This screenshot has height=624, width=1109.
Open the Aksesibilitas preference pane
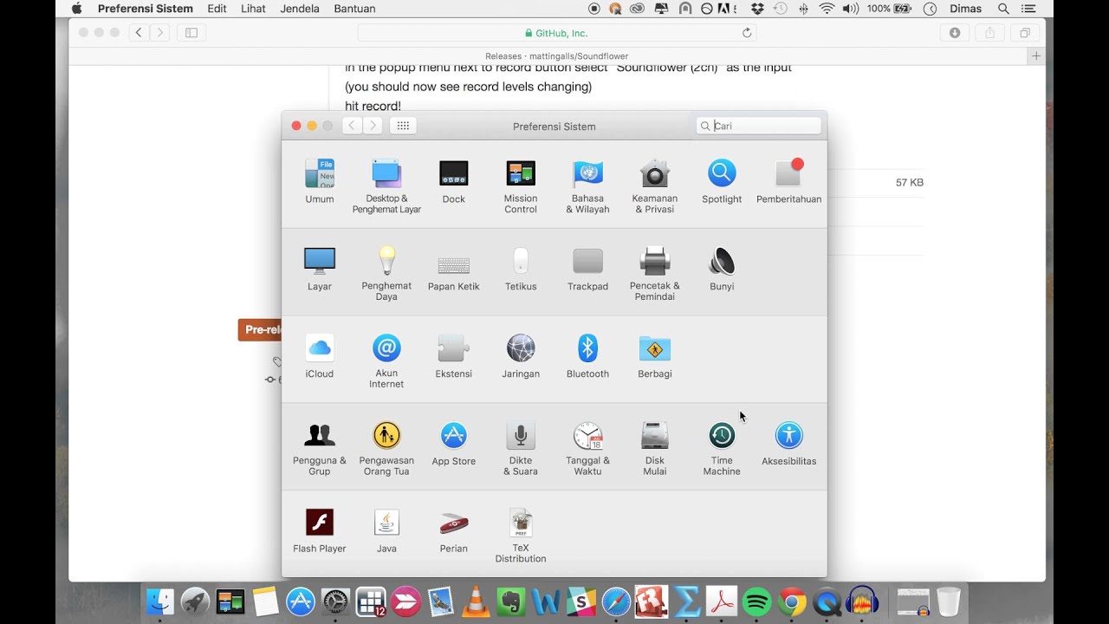[788, 444]
